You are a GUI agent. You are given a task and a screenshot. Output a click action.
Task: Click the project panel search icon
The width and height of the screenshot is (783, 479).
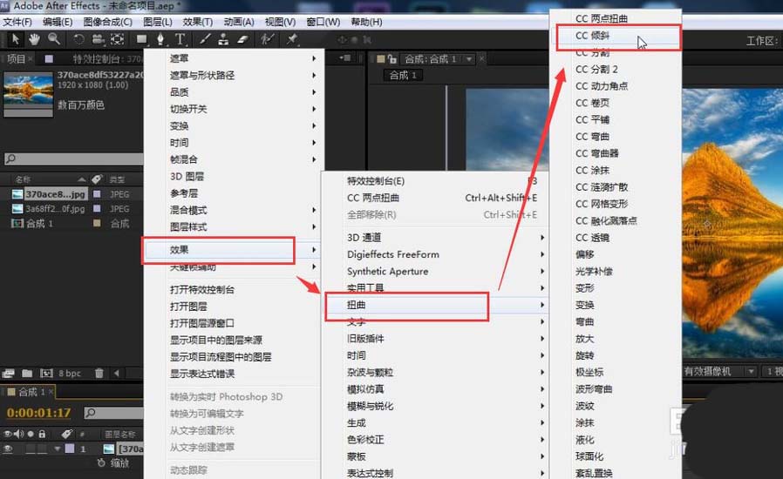(10, 159)
